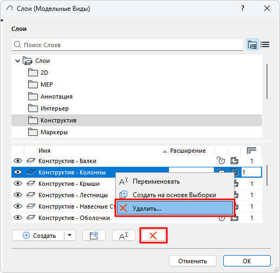The width and height of the screenshot is (280, 273).
Task: Click layer icon of Лестницы row
Action: pos(31,195)
